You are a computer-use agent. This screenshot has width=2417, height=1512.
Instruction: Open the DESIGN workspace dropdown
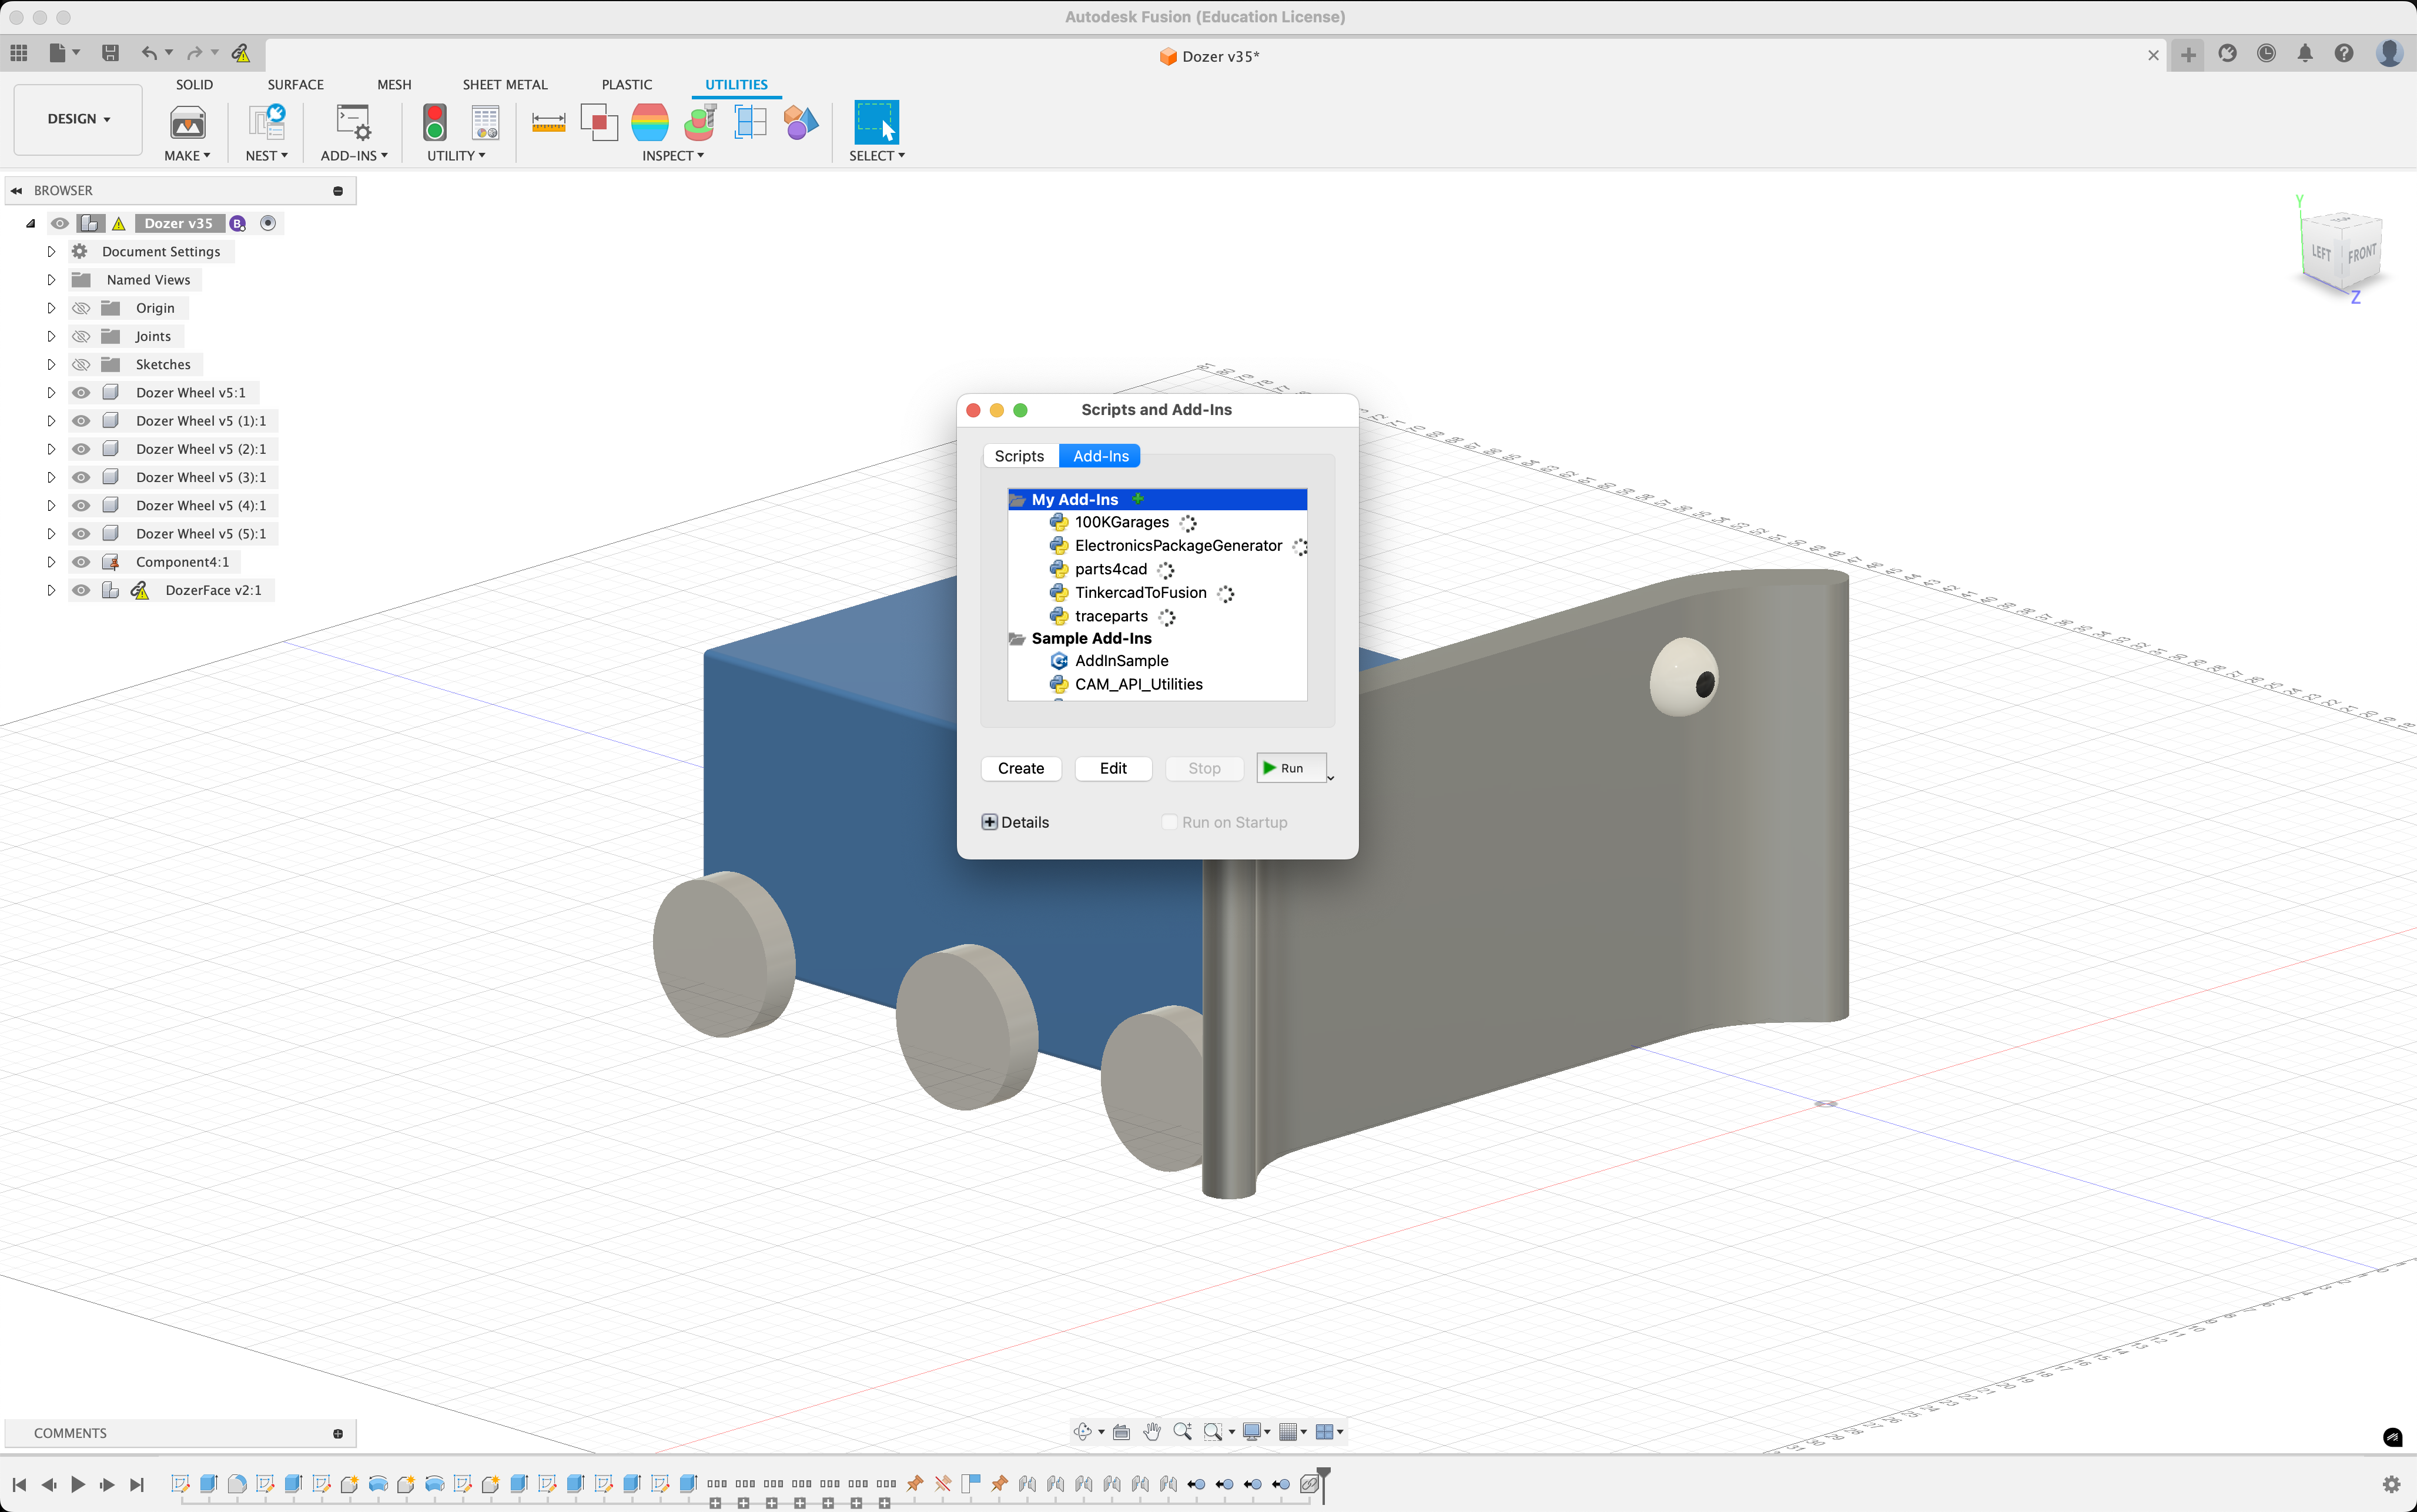[78, 119]
